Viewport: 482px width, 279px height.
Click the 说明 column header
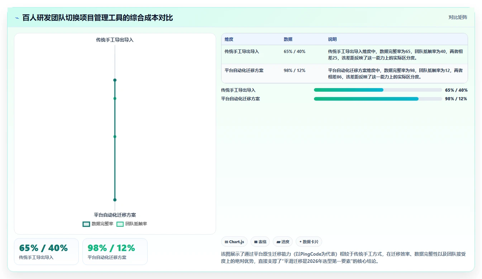click(332, 39)
